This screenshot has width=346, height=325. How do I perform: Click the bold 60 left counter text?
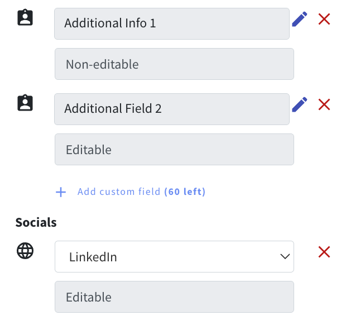pos(185,192)
